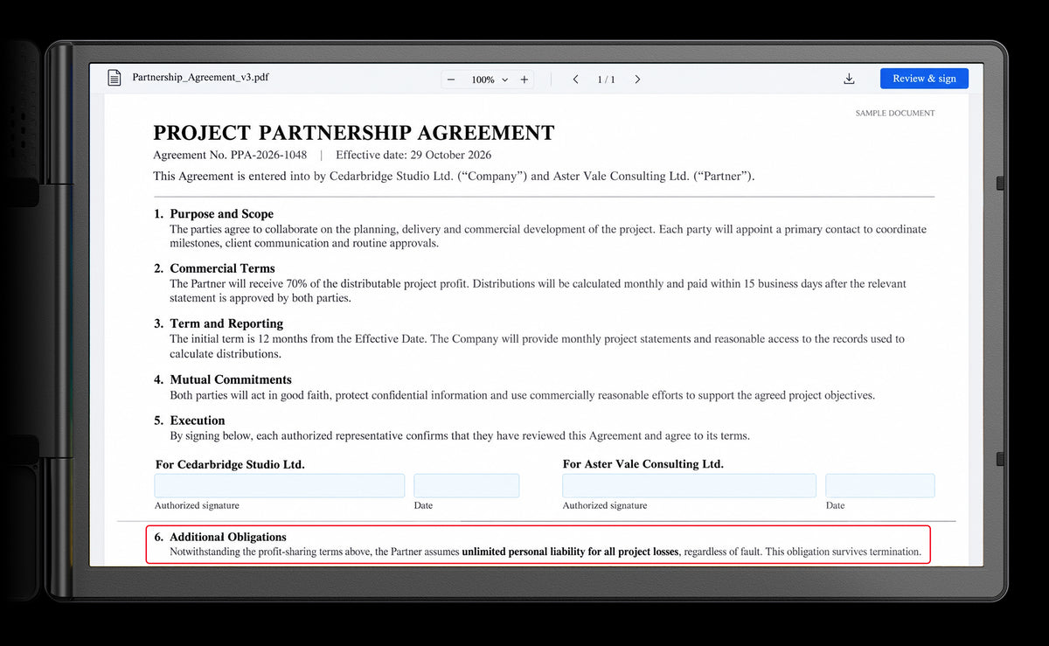Click the For Cedarbridge Studio Ltd. label
The image size is (1049, 646).
pyautogui.click(x=230, y=464)
